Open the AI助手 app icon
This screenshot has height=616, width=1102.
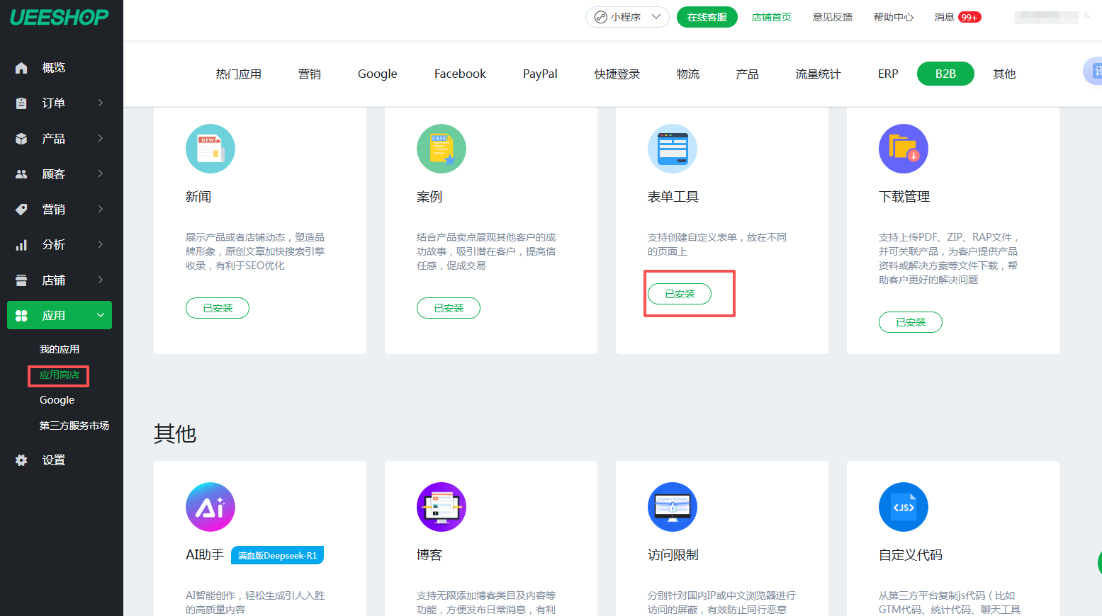click(x=210, y=507)
